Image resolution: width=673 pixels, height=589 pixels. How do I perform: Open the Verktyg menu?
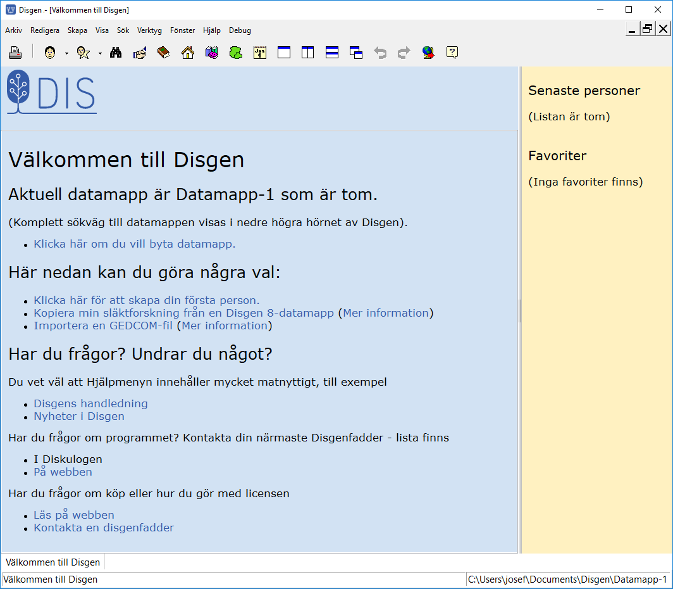tap(149, 30)
